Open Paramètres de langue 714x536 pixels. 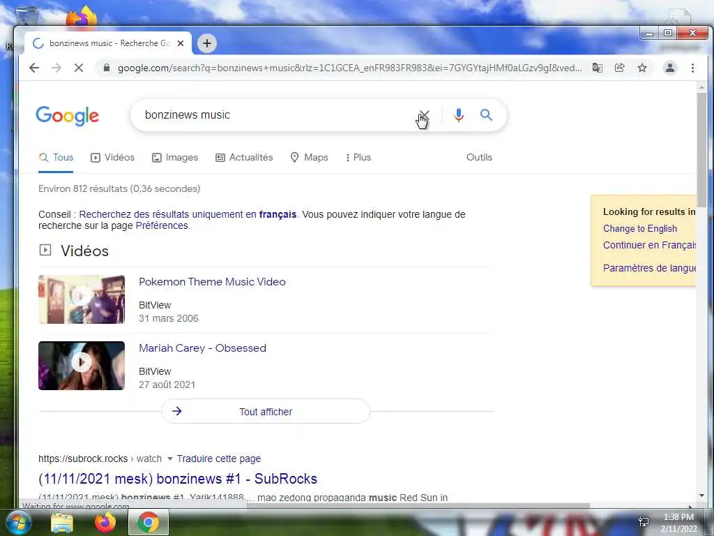coord(649,268)
